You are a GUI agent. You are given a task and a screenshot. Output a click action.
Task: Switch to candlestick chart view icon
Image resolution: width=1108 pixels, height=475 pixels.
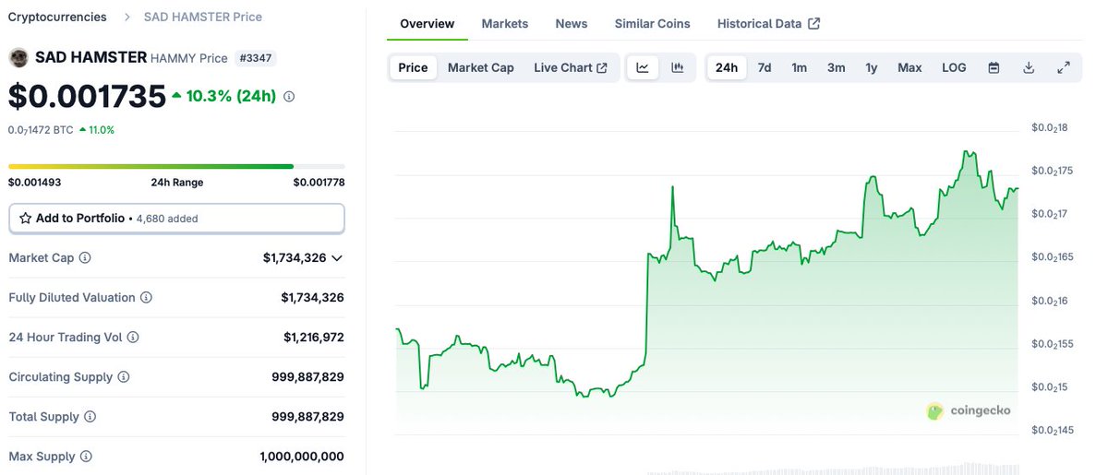click(677, 67)
